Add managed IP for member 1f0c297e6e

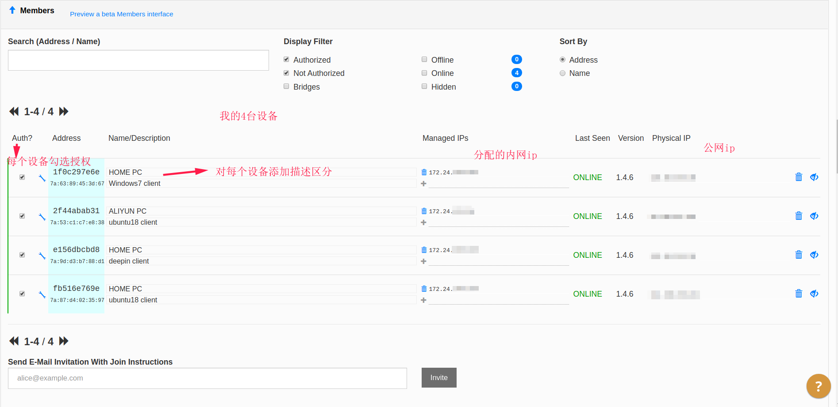[x=423, y=184]
